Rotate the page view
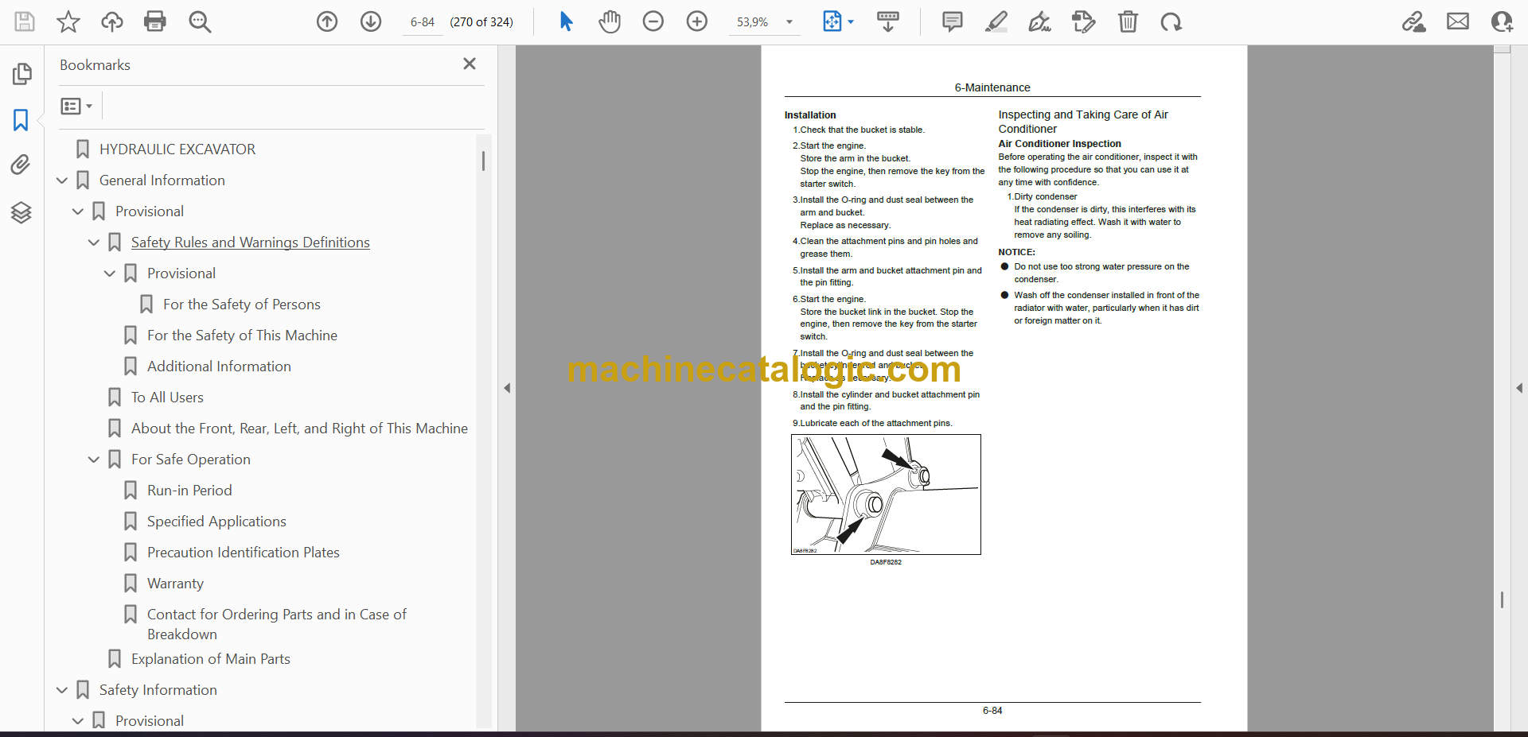The image size is (1528, 737). pyautogui.click(x=1171, y=21)
